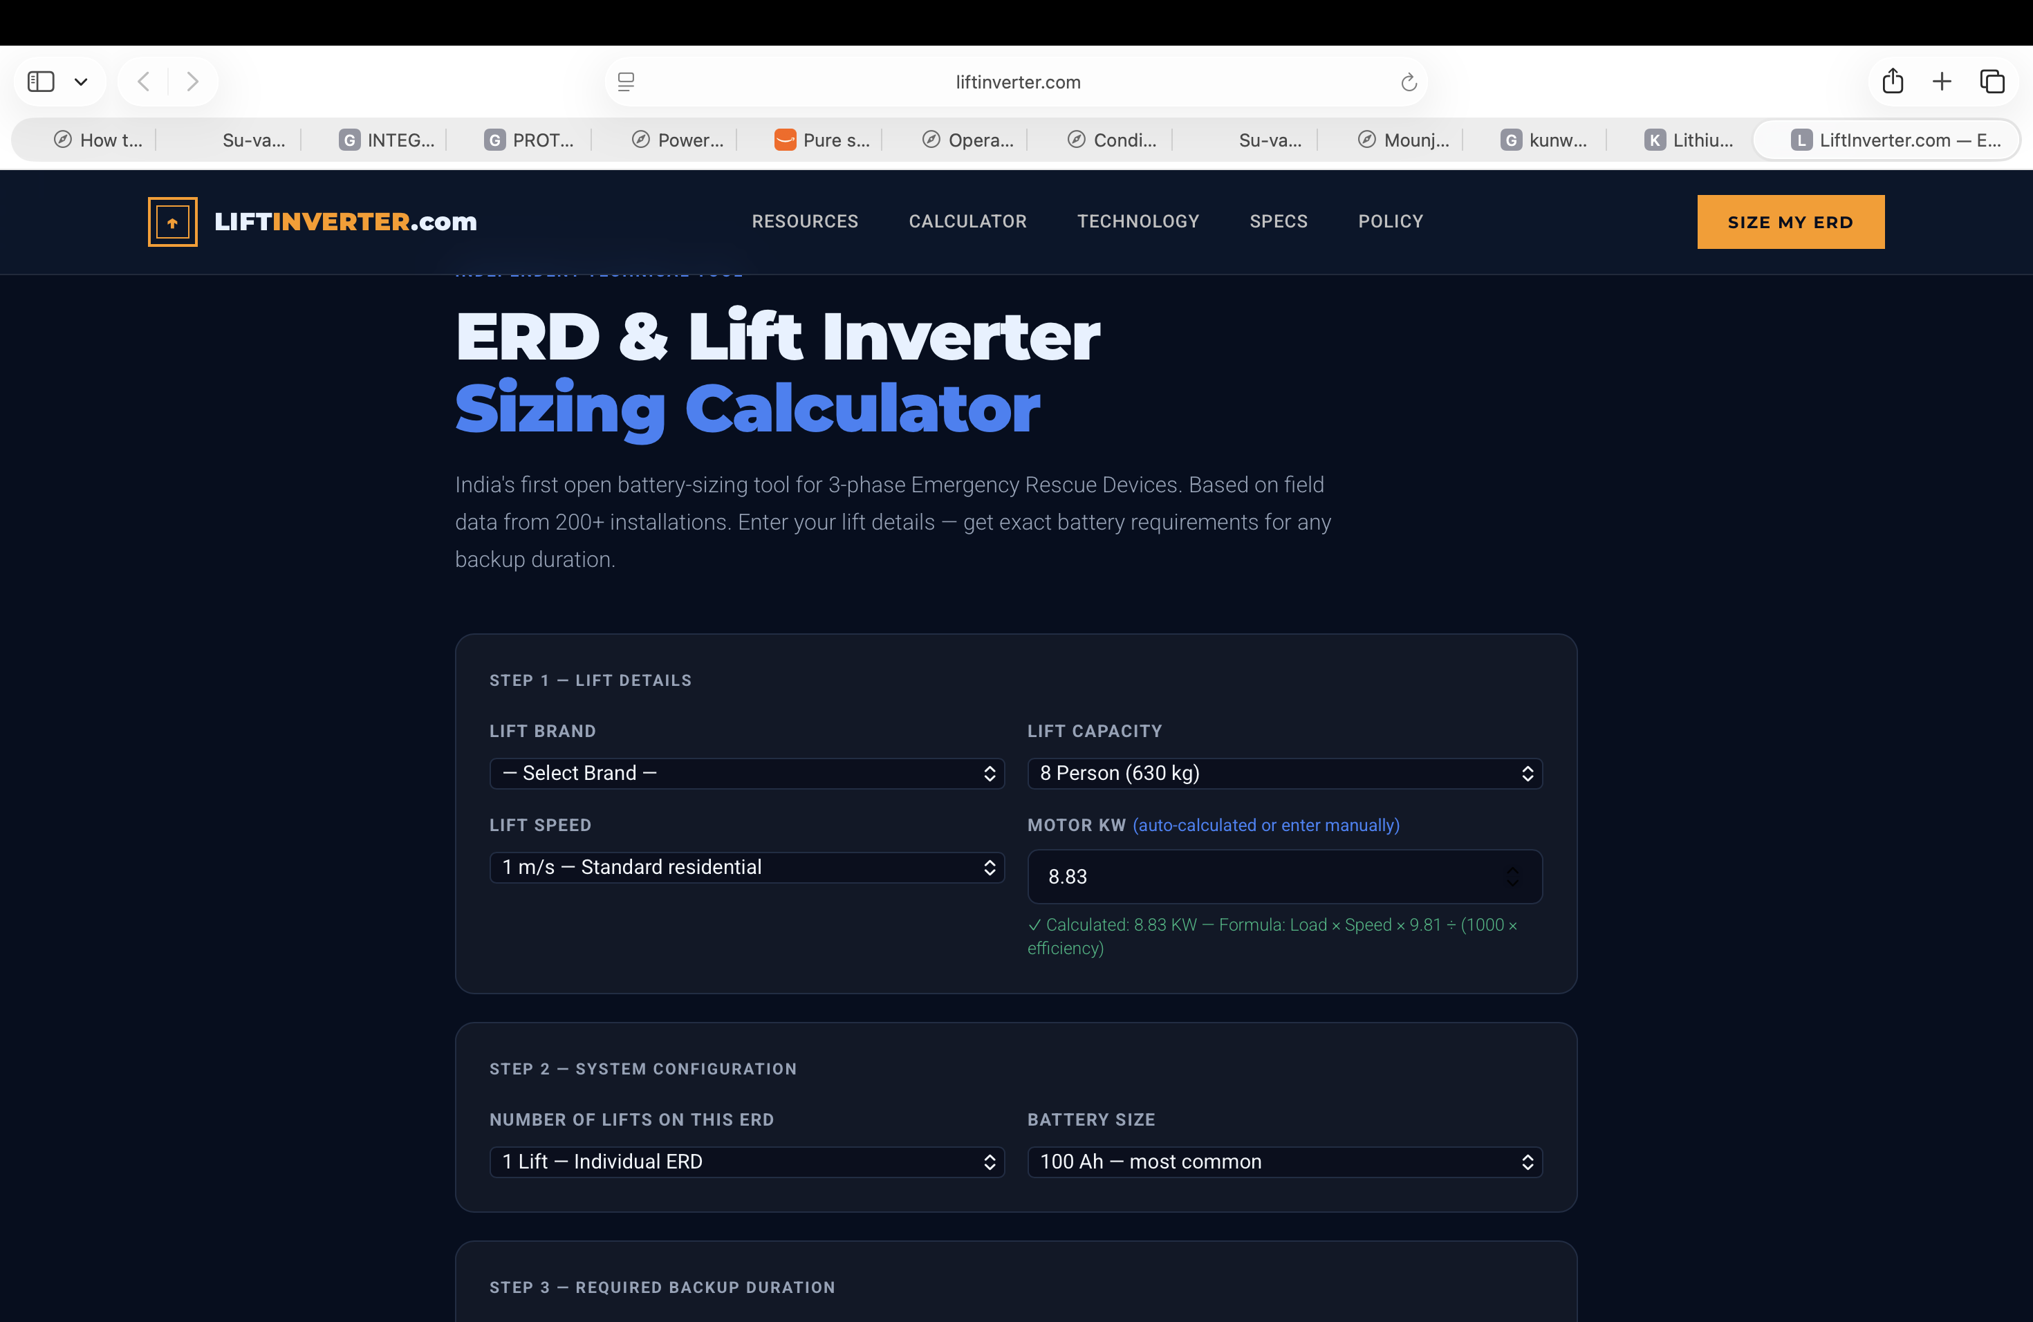
Task: Switch to the 'INTEG...' tab
Action: 386,140
